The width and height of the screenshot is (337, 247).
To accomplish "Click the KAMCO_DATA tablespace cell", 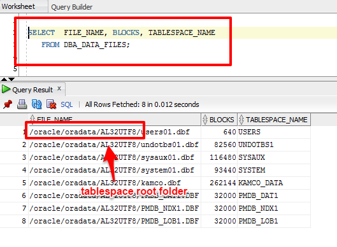I will 274,183.
